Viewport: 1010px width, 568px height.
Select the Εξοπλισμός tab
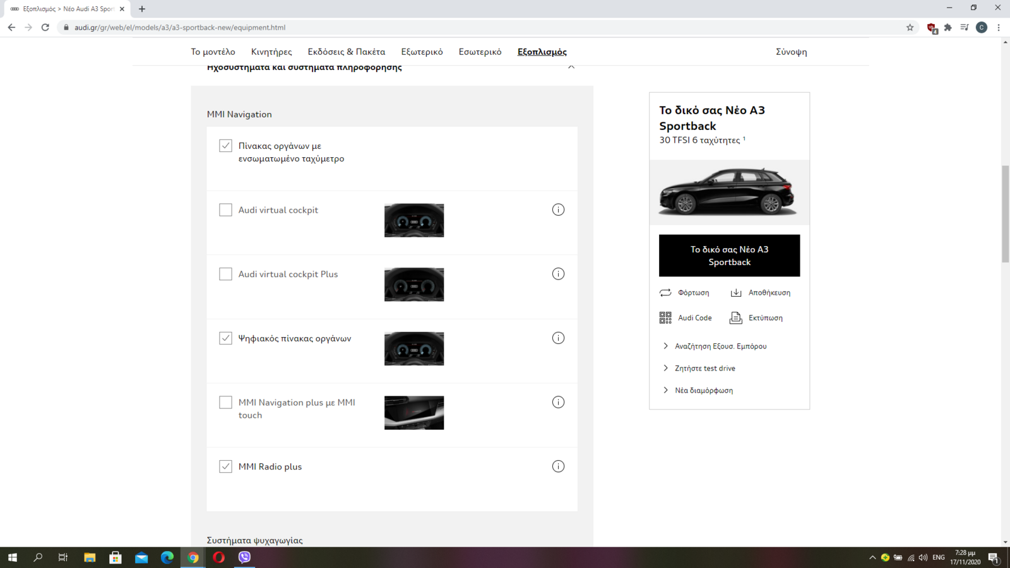pos(542,52)
